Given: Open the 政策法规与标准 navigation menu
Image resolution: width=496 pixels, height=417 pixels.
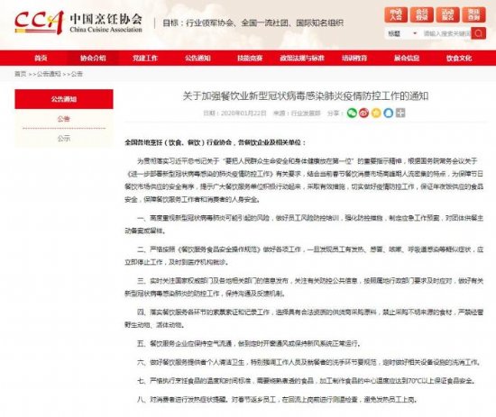Looking at the screenshot, I should pyautogui.click(x=302, y=59).
